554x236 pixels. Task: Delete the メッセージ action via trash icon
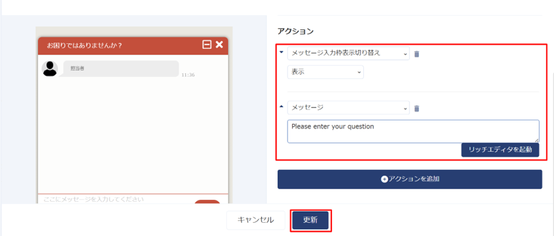point(416,108)
